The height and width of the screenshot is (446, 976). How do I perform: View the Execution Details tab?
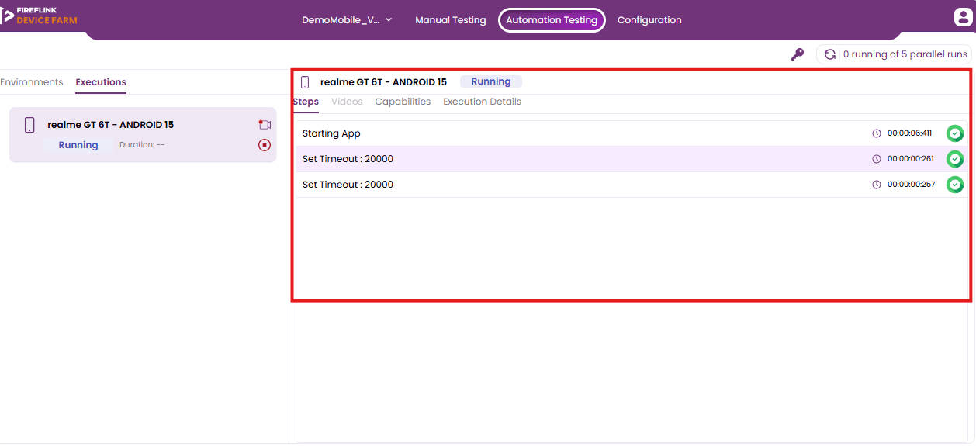tap(482, 102)
